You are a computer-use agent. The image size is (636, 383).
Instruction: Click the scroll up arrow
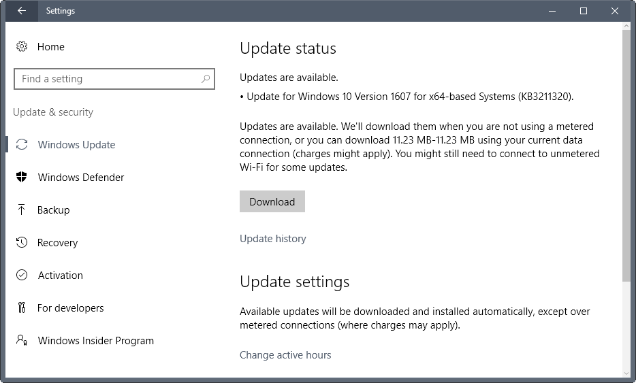[626, 26]
